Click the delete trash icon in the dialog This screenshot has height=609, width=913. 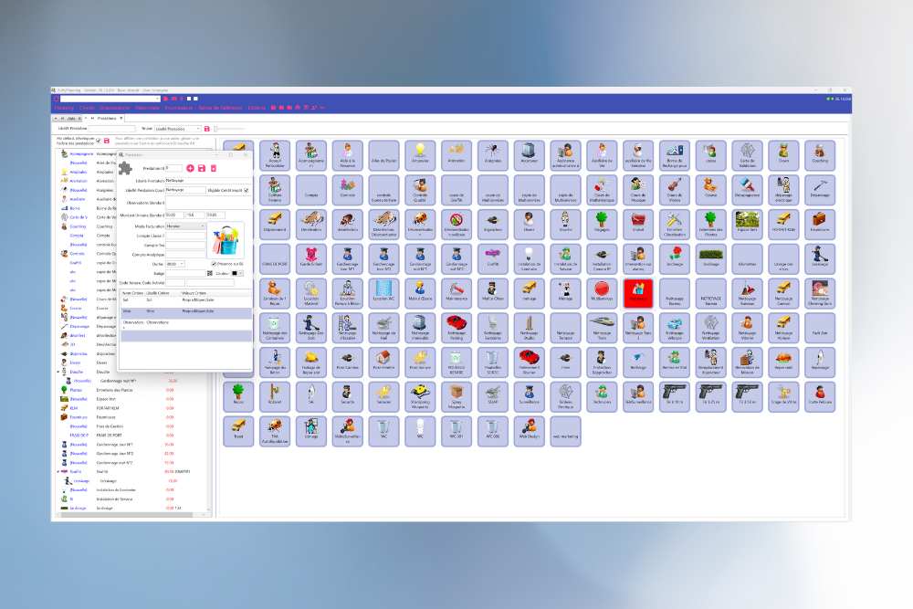coord(214,169)
